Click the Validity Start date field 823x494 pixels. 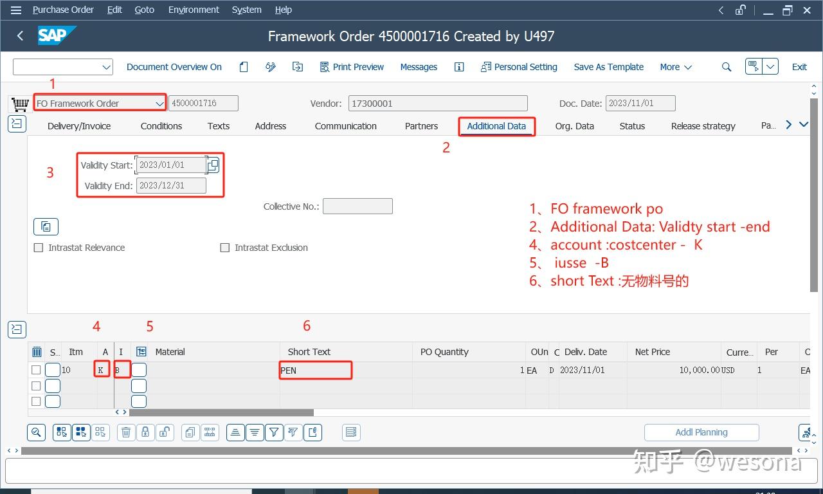[170, 165]
